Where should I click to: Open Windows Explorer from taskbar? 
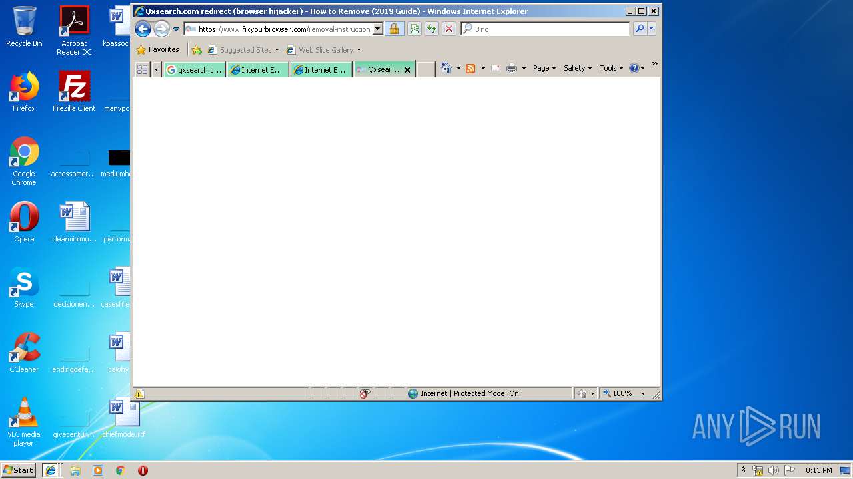click(x=75, y=470)
